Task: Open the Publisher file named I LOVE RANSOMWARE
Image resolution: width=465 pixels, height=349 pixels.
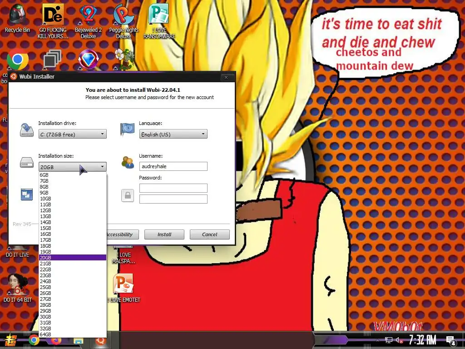Action: 159,21
